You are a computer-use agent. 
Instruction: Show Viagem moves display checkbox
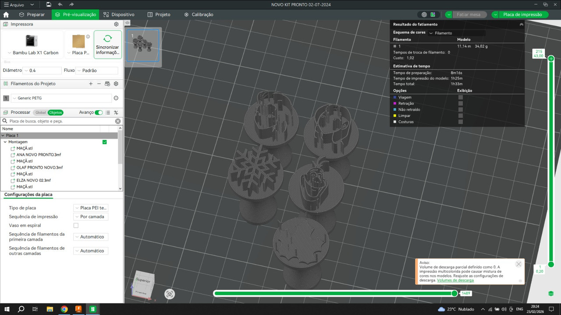[x=461, y=97]
